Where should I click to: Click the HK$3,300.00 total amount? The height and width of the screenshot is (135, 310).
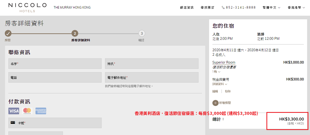pyautogui.click(x=291, y=119)
